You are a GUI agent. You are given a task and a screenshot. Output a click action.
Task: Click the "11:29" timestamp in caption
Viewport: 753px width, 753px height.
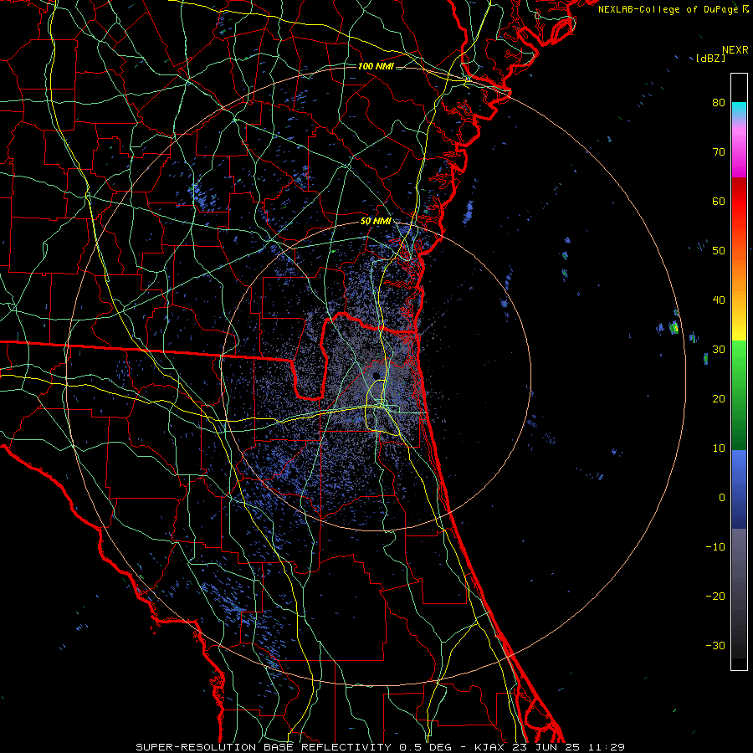(x=605, y=747)
